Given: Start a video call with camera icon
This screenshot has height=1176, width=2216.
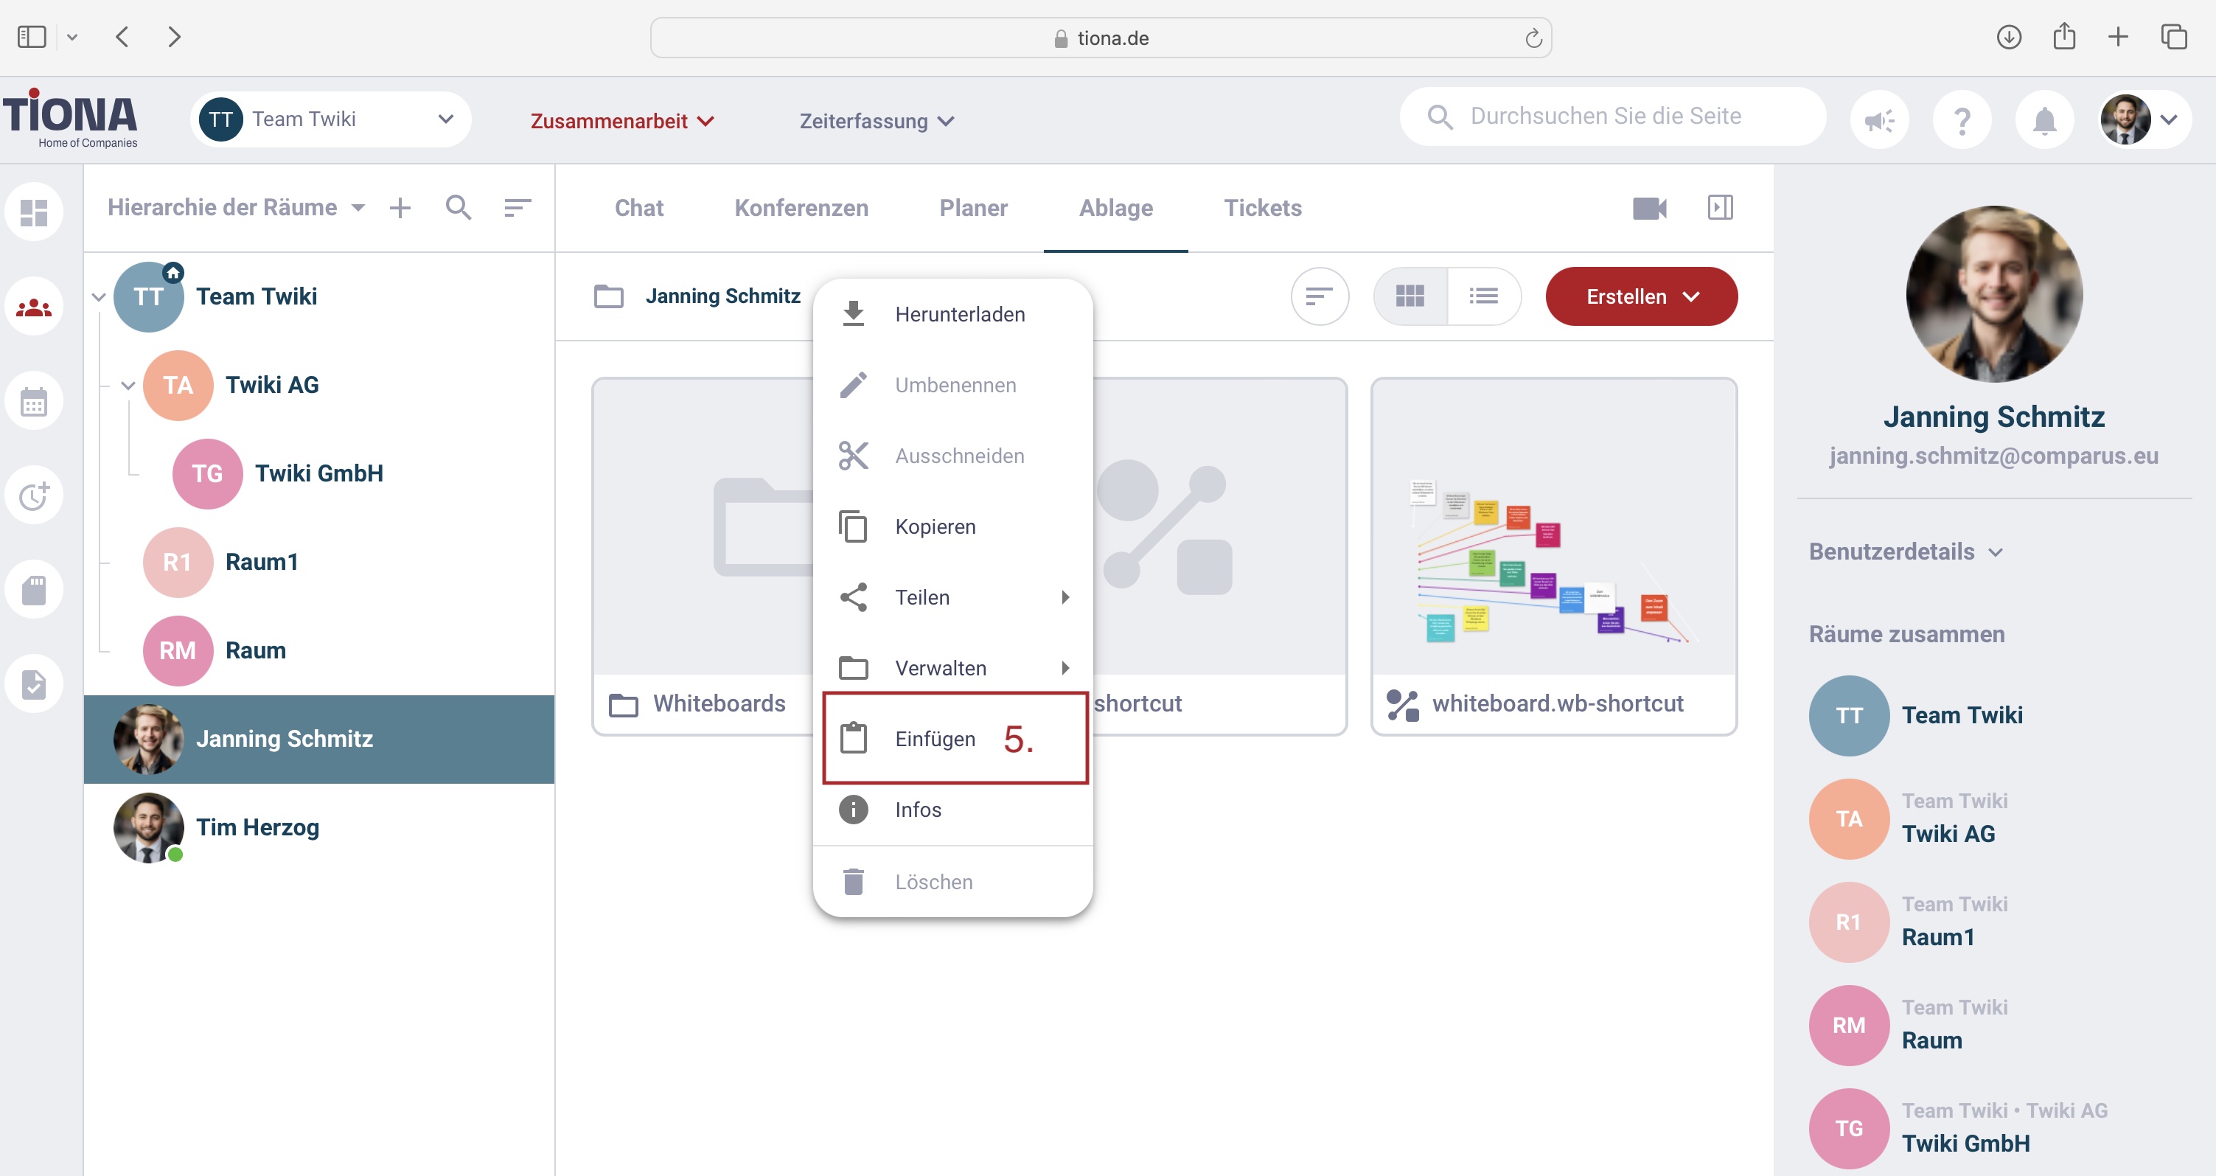Looking at the screenshot, I should (x=1649, y=208).
